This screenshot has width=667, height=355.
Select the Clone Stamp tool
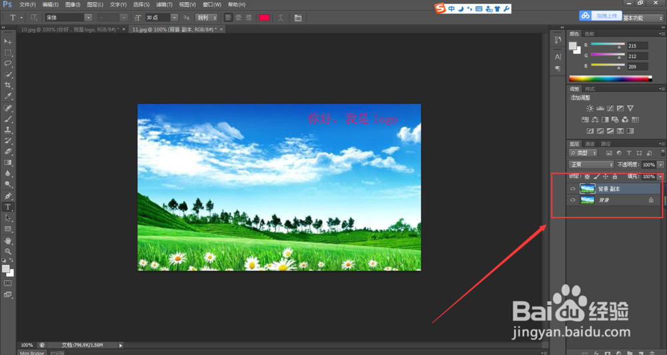7,130
